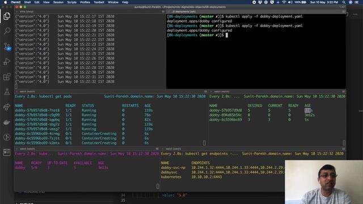Open the pane menu on the replica sets pane
This screenshot has height=204, width=363.
343,92
